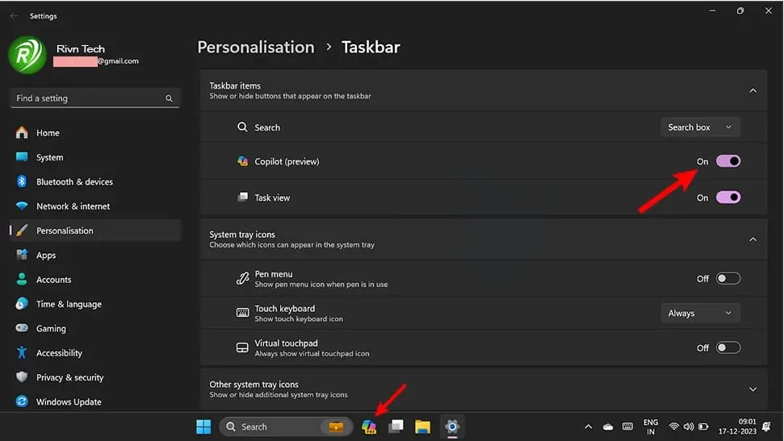Open the Windows Start menu
784x441 pixels.
coord(203,427)
